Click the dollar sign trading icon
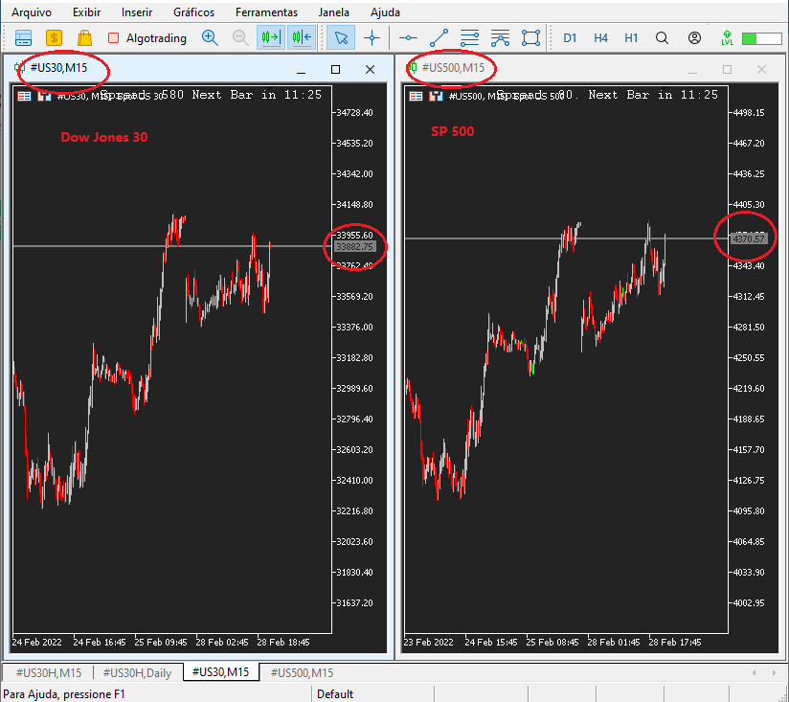 point(54,37)
